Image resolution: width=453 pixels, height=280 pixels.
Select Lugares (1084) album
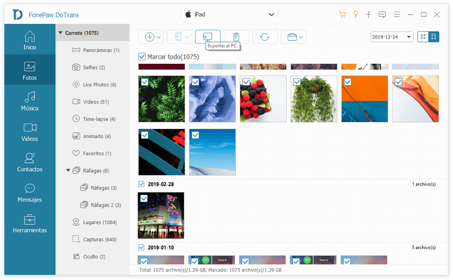(94, 222)
